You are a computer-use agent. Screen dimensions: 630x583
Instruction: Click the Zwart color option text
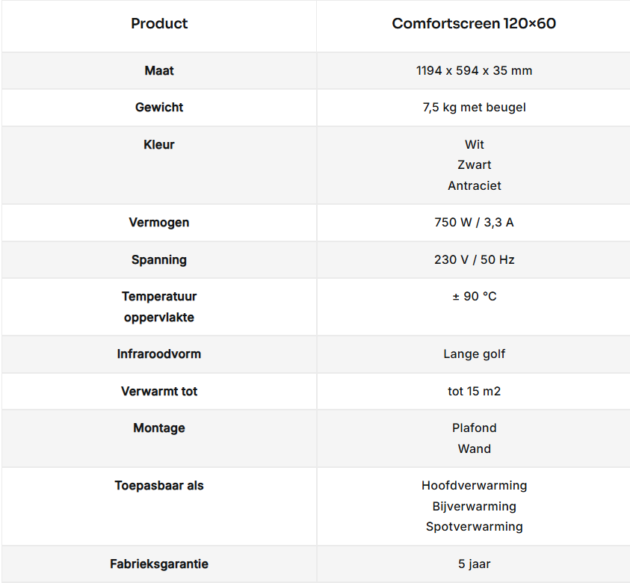[475, 165]
